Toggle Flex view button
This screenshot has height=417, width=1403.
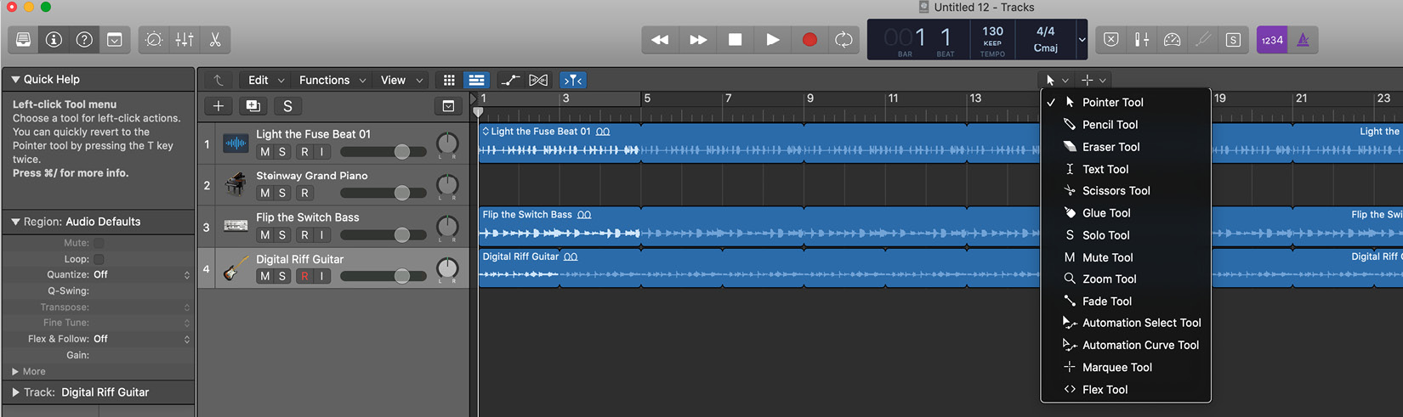(x=538, y=80)
